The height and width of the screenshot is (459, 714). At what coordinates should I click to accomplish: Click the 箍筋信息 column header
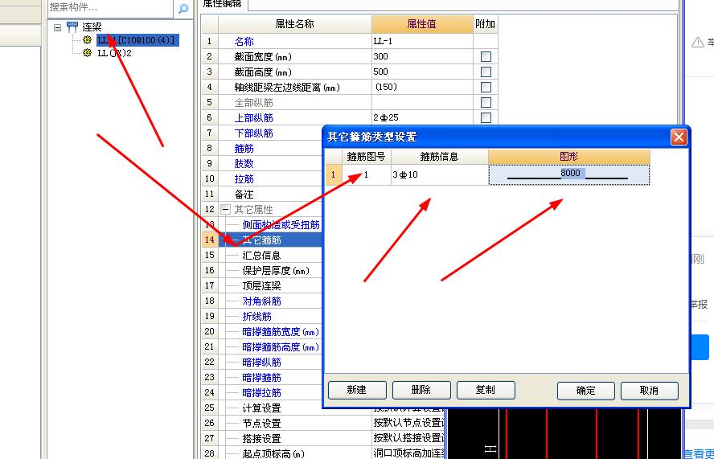point(440,157)
